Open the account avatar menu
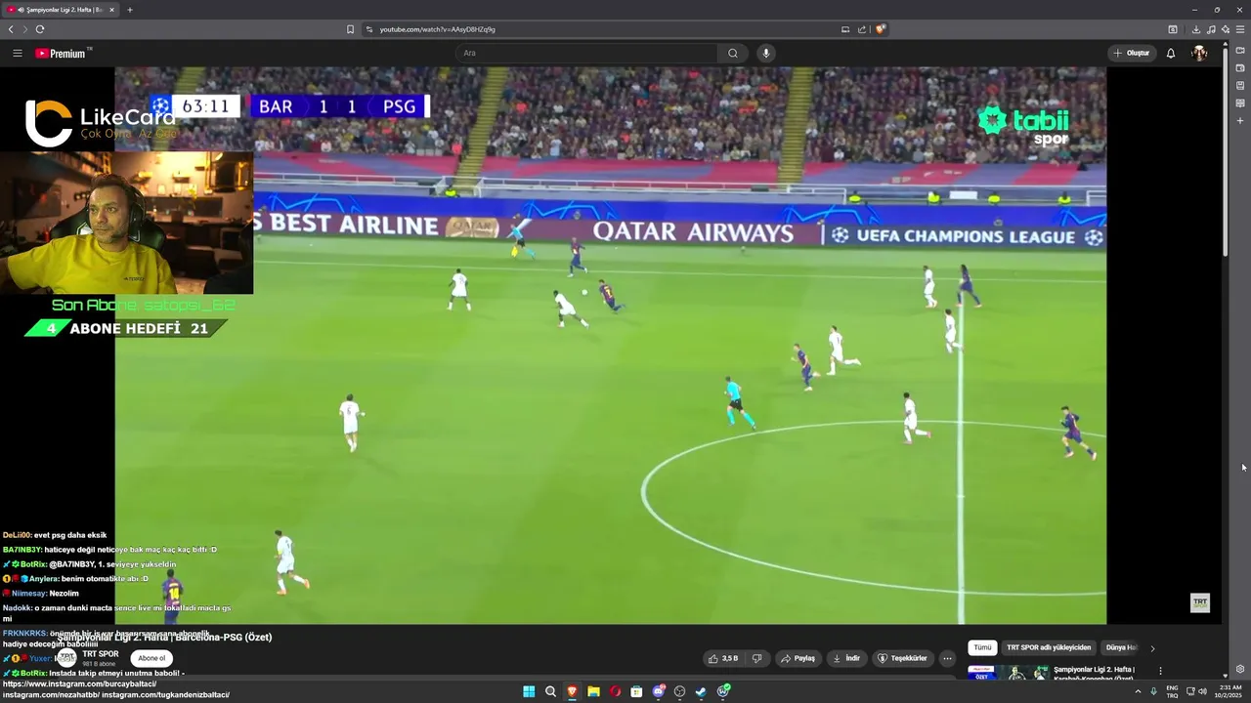1251x703 pixels. coord(1199,53)
